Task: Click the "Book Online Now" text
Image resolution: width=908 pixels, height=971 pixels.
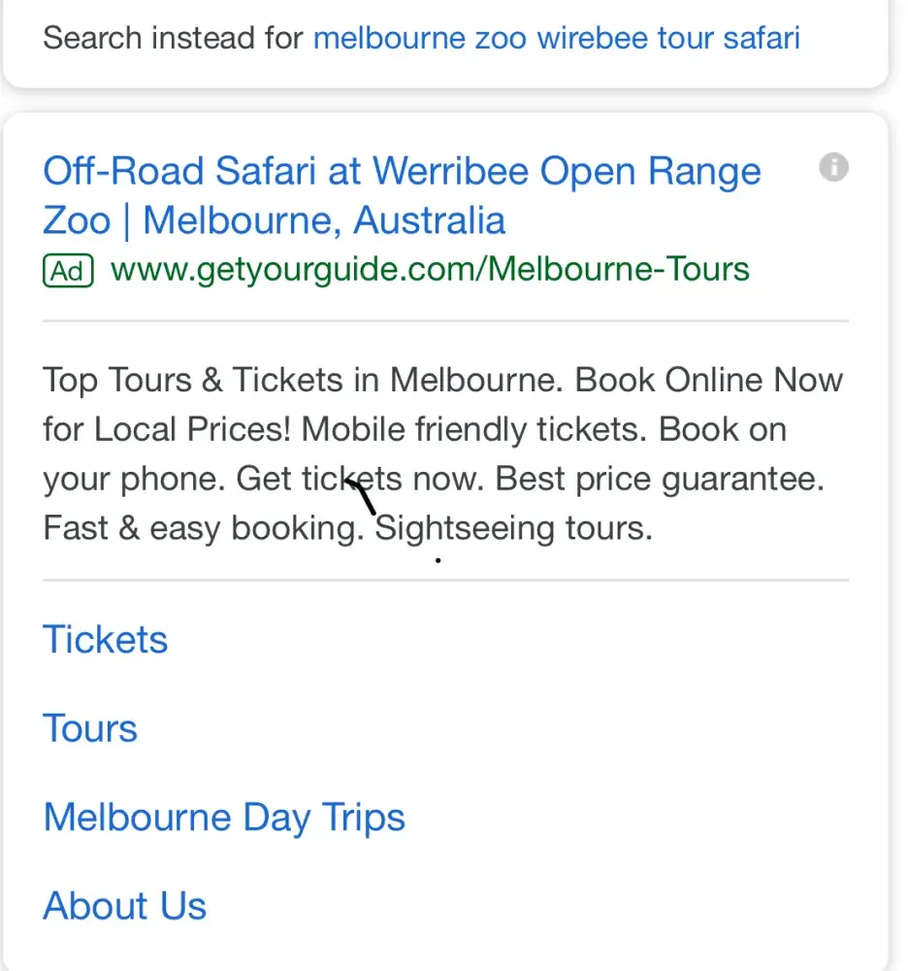Action: point(708,380)
